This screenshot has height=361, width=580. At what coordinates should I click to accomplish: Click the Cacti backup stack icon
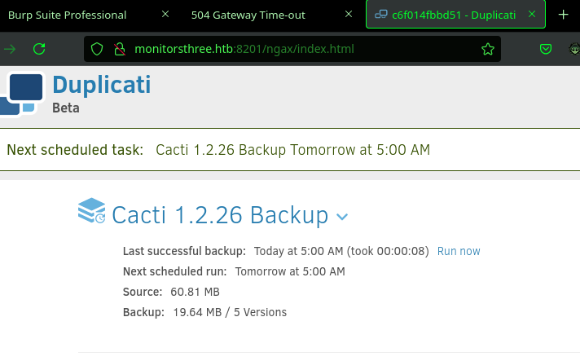tap(92, 211)
